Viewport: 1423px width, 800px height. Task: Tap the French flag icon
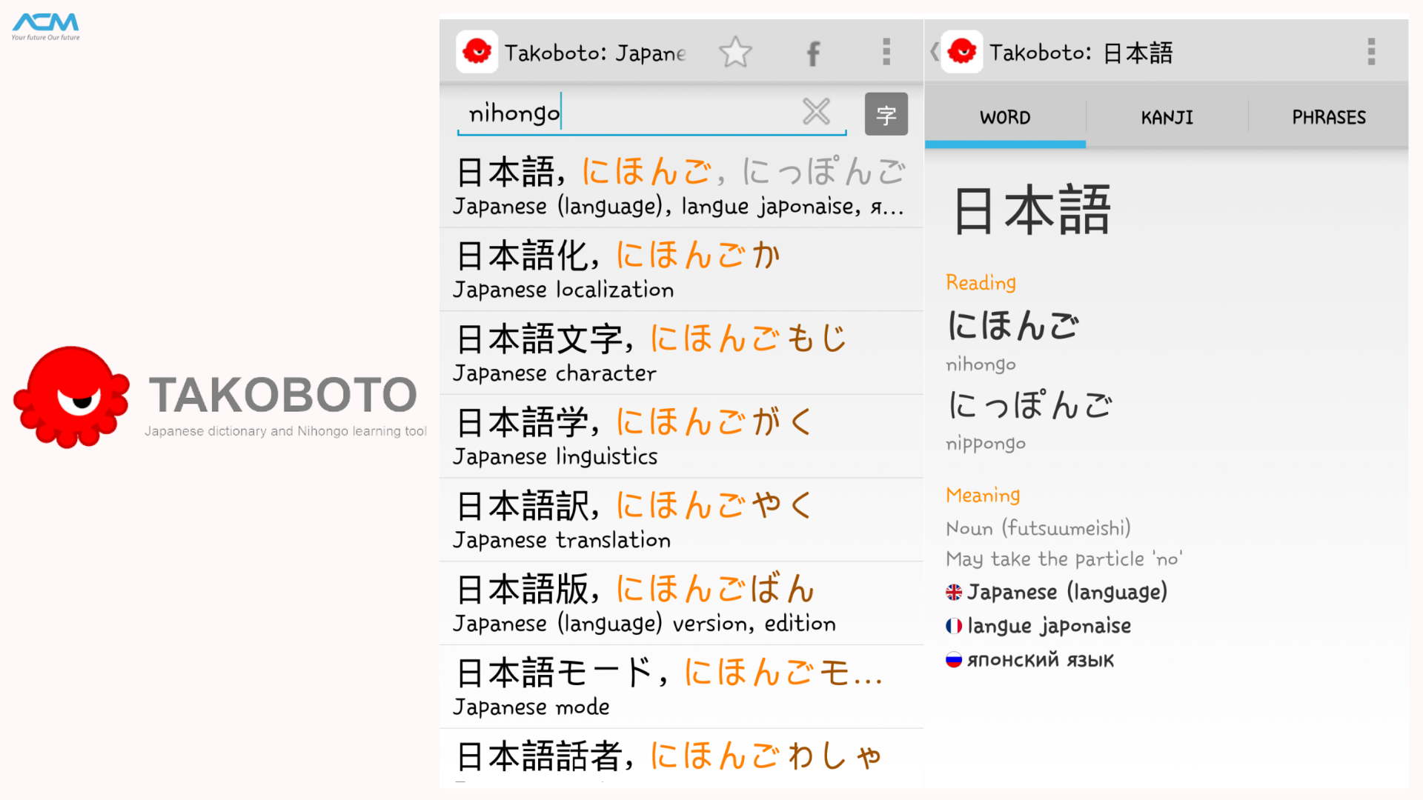point(954,626)
